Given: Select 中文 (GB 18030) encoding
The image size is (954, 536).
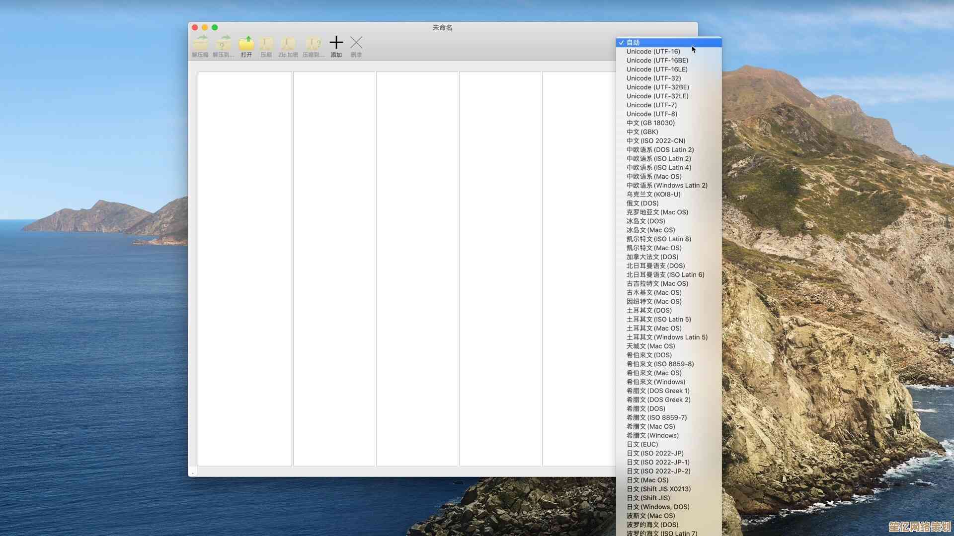Looking at the screenshot, I should pyautogui.click(x=650, y=123).
